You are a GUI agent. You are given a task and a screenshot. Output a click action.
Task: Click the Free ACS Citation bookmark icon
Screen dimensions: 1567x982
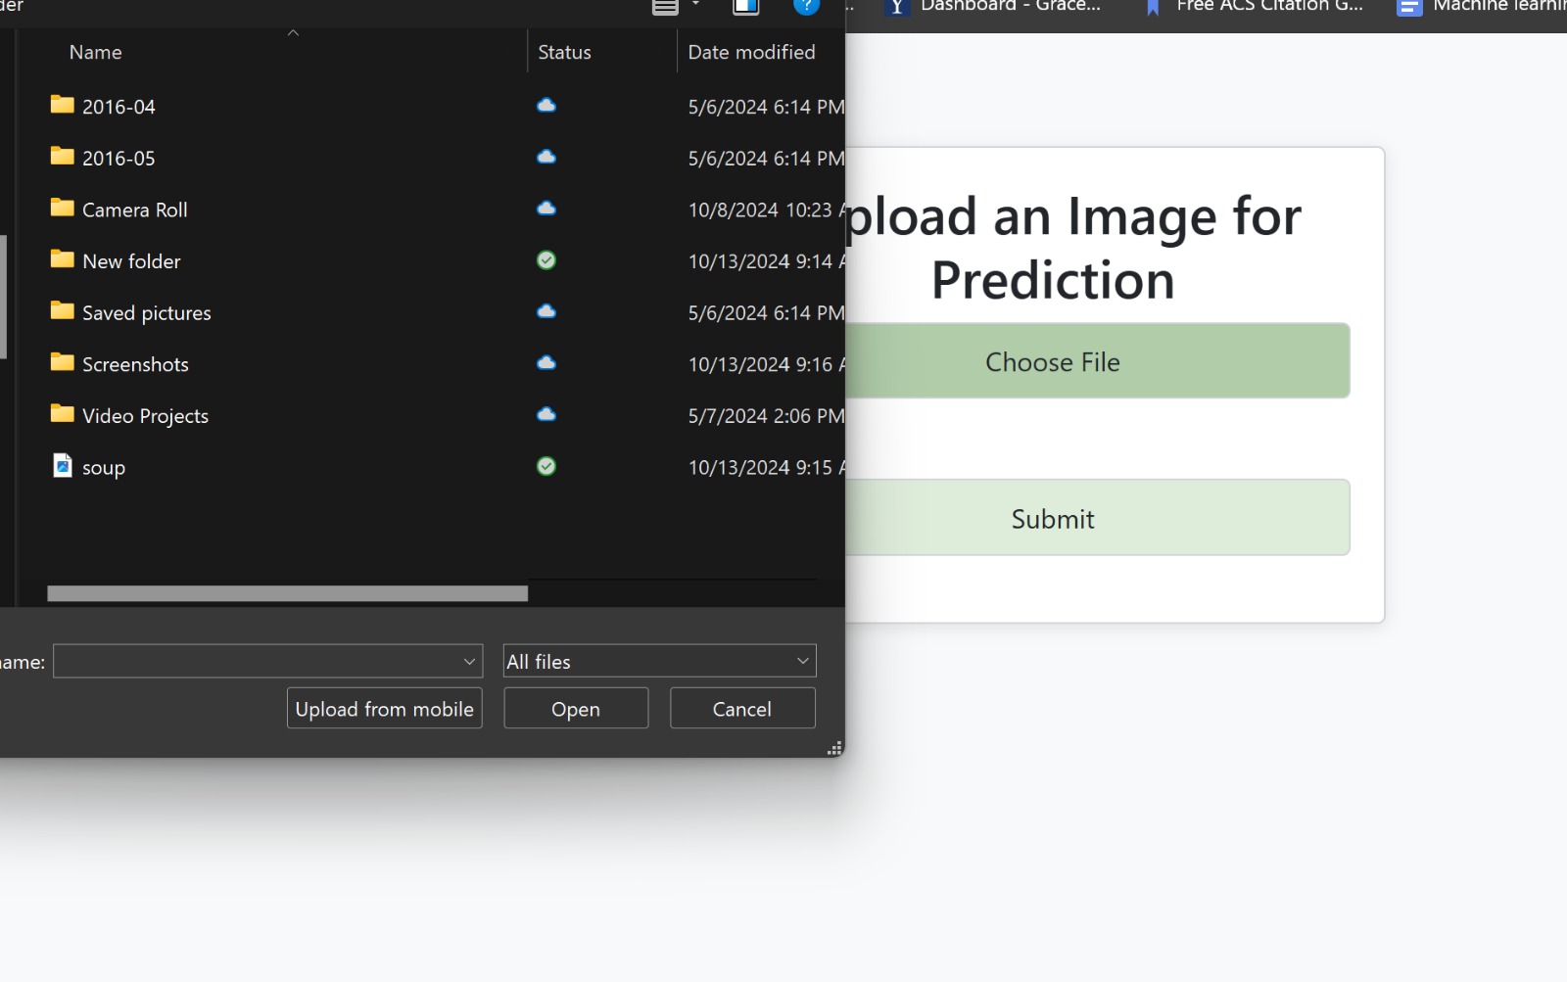click(1153, 7)
